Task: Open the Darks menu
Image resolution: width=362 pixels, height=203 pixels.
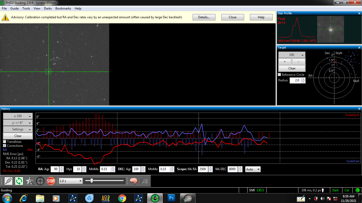Action: click(x=48, y=8)
